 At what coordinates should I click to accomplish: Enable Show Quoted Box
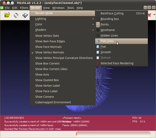pyautogui.click(x=62, y=80)
